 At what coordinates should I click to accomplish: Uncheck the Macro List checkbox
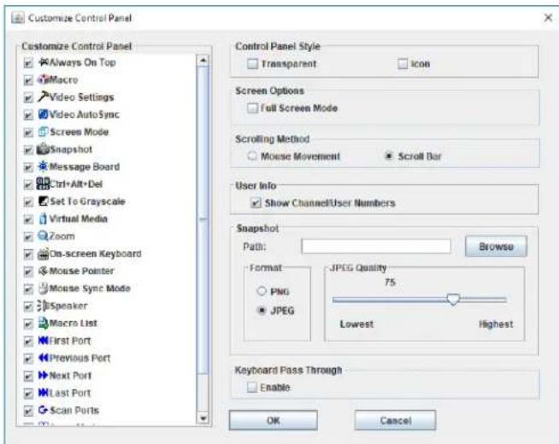pyautogui.click(x=28, y=324)
